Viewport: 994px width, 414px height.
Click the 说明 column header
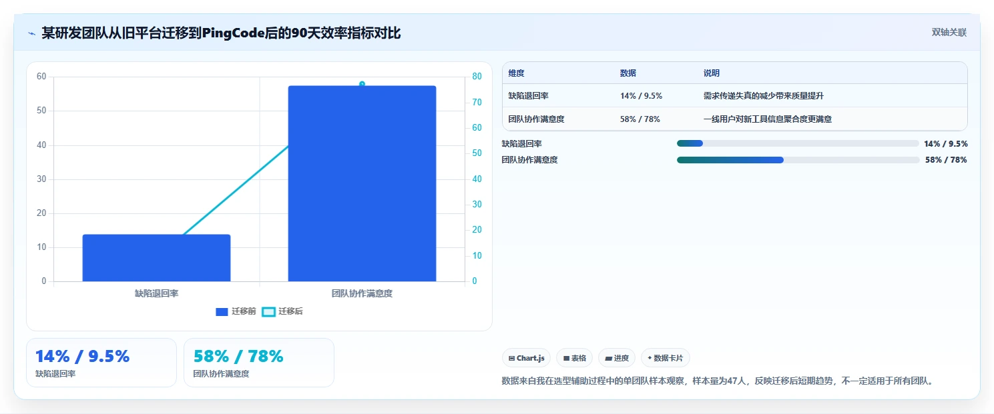712,73
